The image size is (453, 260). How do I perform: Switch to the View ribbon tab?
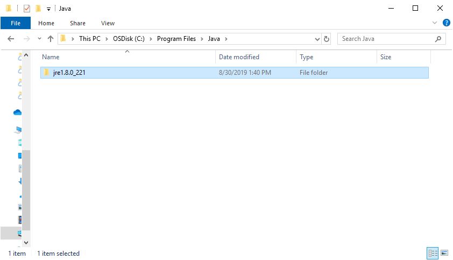pos(108,23)
